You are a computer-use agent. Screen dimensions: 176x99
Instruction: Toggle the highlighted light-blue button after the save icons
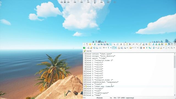(111, 44)
